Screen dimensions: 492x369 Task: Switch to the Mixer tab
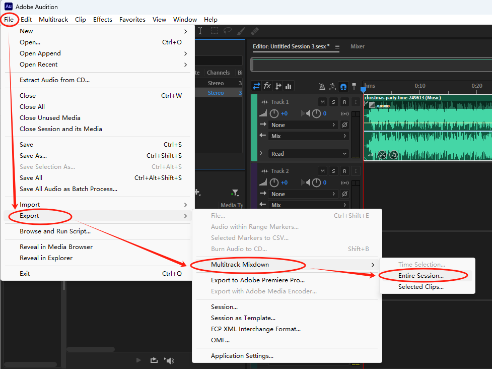[358, 46]
